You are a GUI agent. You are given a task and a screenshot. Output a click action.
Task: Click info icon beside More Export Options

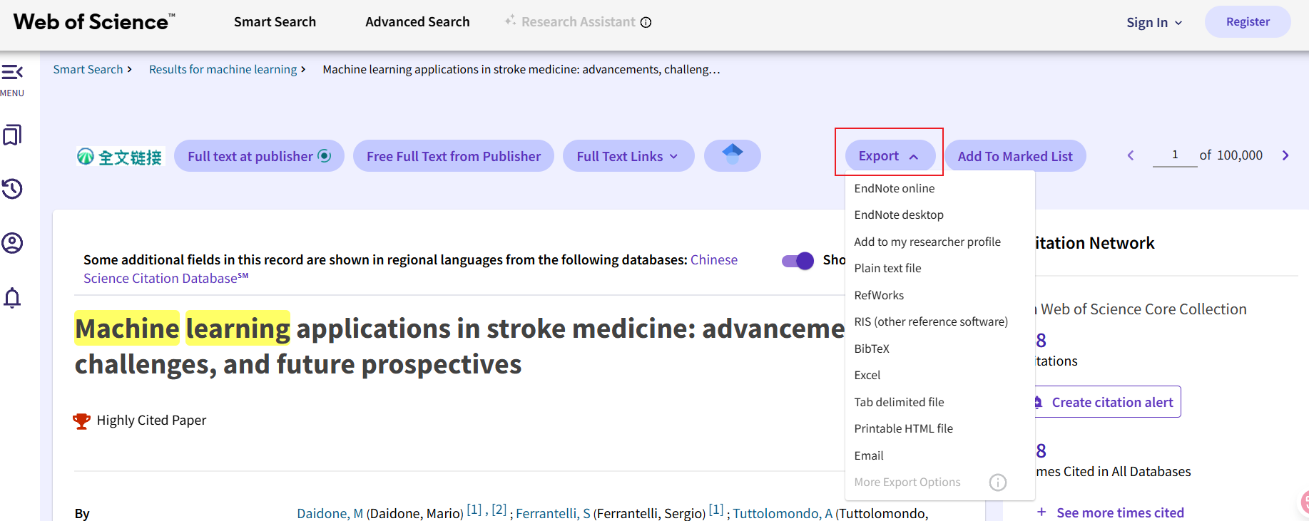(x=997, y=483)
